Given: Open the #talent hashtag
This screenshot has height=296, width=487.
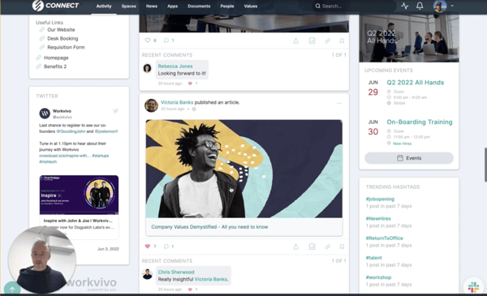Looking at the screenshot, I should [x=373, y=258].
